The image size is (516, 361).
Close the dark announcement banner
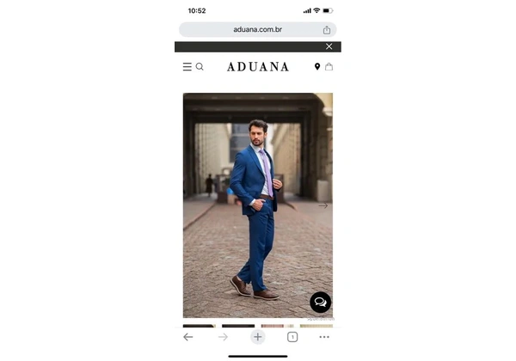coord(329,46)
